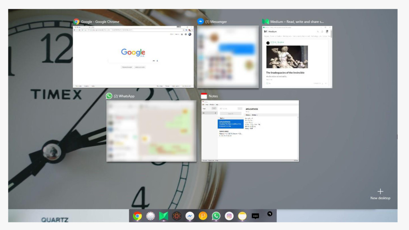Open the Sort dropdown in Notes window
The width and height of the screenshot is (409, 230).
point(222,118)
